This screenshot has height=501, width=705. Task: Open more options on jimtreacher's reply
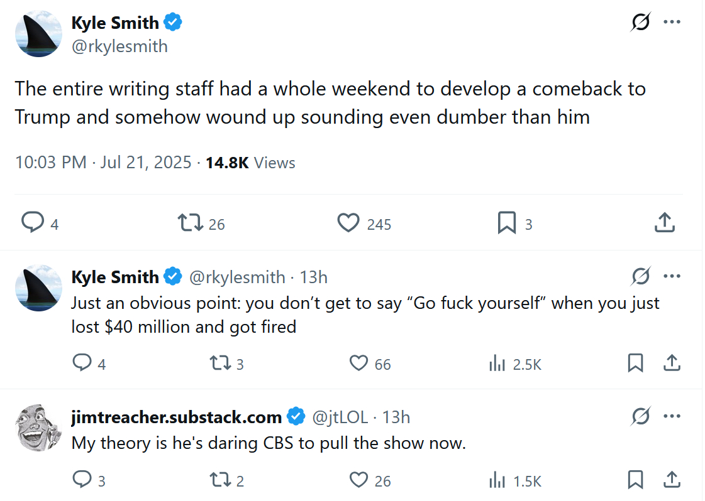(x=672, y=416)
